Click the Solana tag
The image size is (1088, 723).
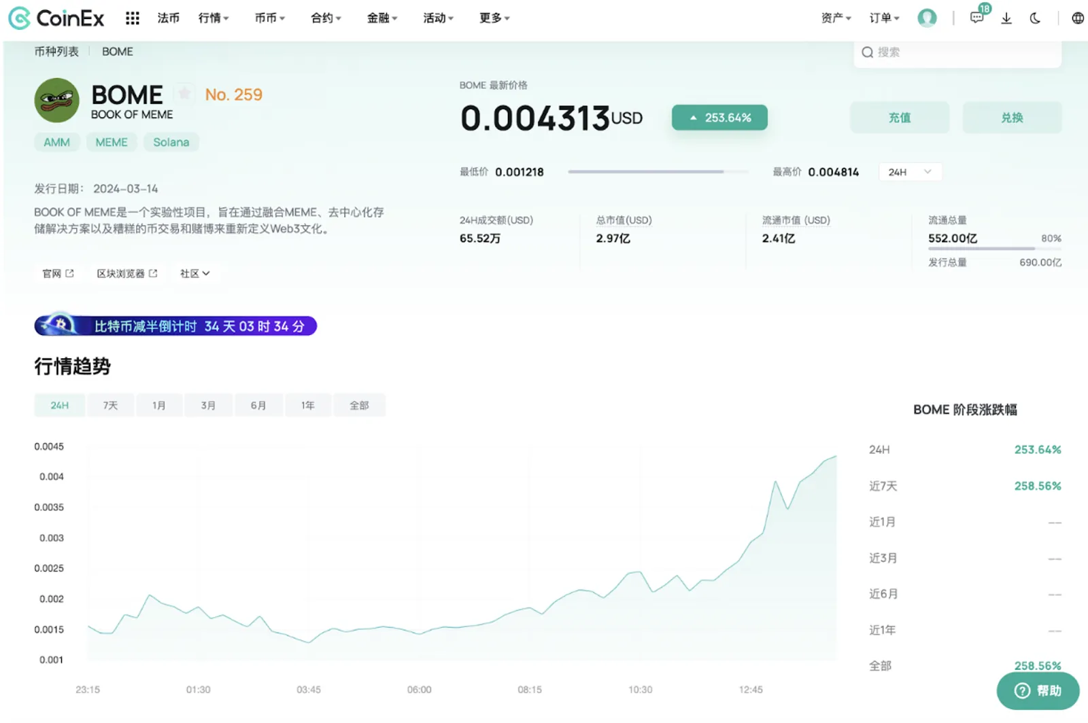click(171, 142)
